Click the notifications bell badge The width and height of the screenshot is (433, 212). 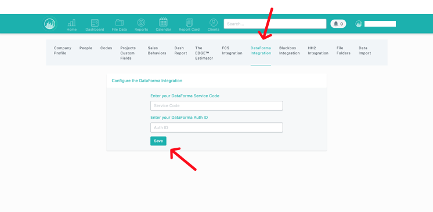click(x=338, y=24)
